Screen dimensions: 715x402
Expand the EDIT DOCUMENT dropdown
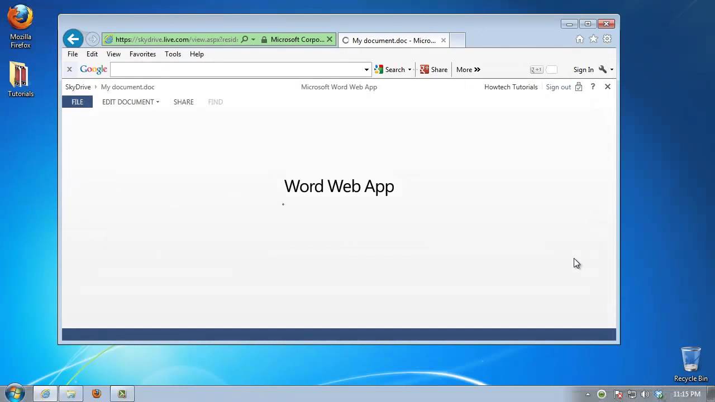pos(131,102)
